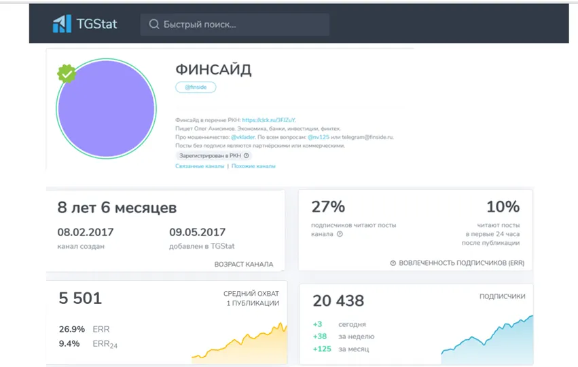Open the @nv125 contact link
578x367 pixels.
[x=319, y=137]
